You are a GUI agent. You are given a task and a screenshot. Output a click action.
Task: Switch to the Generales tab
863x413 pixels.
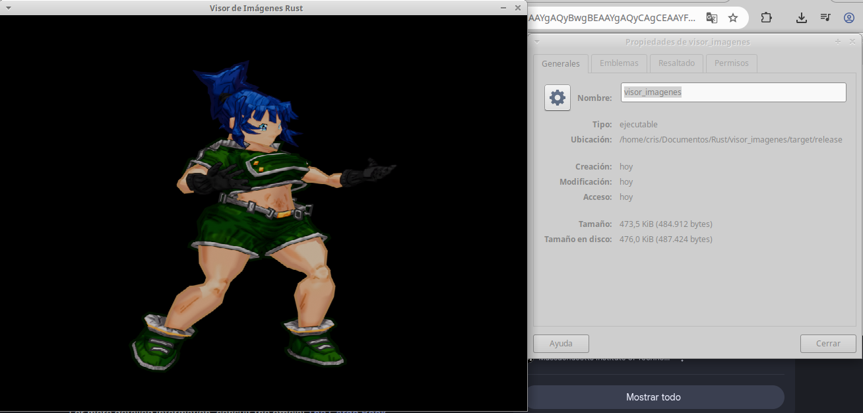[x=561, y=64]
